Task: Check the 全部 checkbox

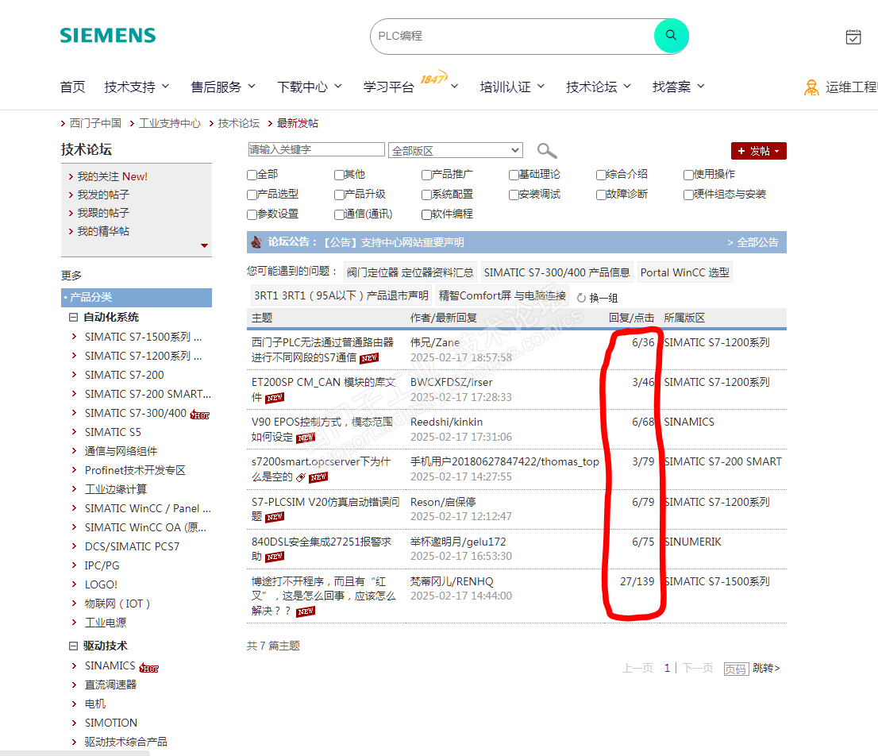Action: coord(252,175)
